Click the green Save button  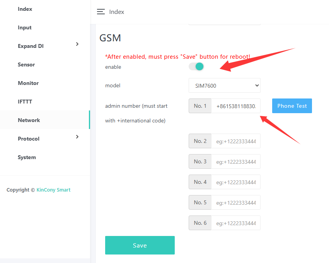point(140,245)
